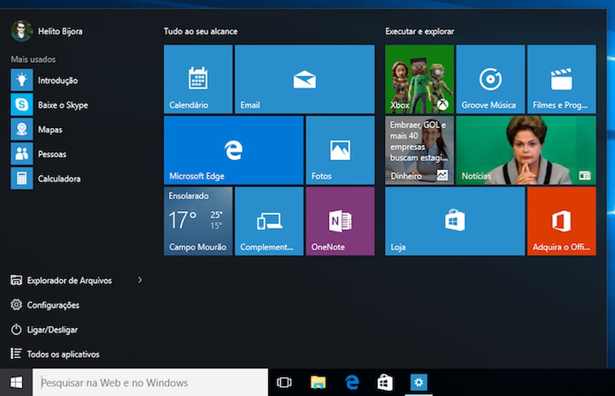Launch Microsoft Edge from the tile
615x396 pixels.
pos(233,150)
